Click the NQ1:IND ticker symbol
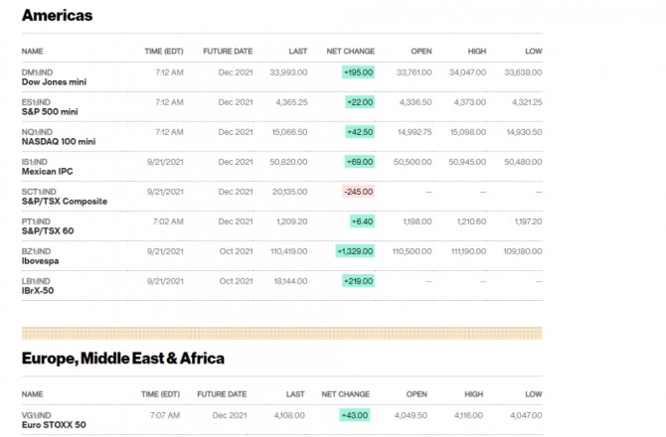The image size is (666, 437). [36, 131]
